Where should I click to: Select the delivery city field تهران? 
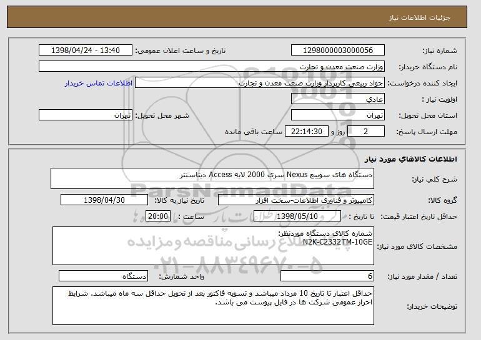(86, 115)
